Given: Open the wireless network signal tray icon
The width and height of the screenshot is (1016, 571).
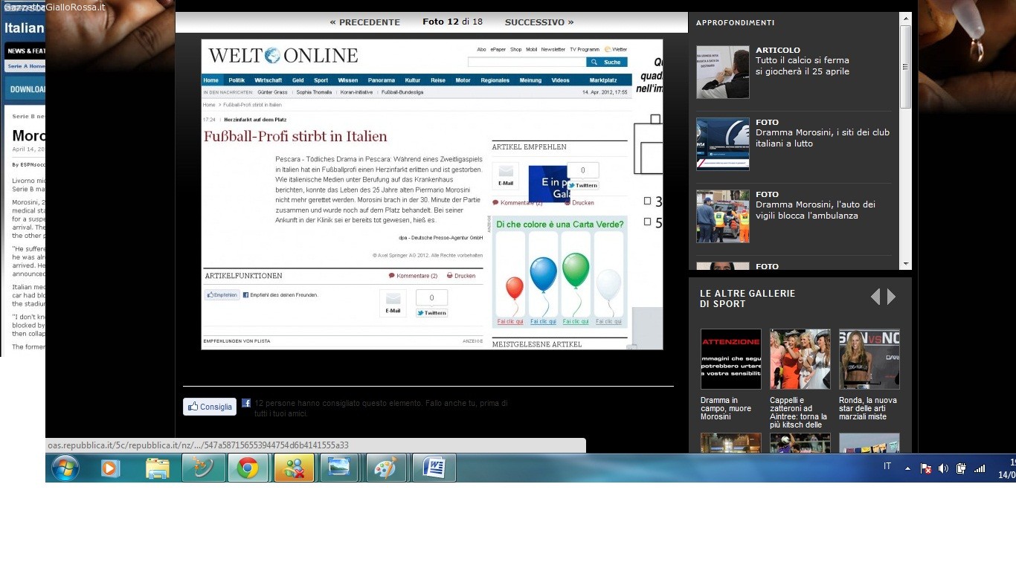Looking at the screenshot, I should pos(980,468).
